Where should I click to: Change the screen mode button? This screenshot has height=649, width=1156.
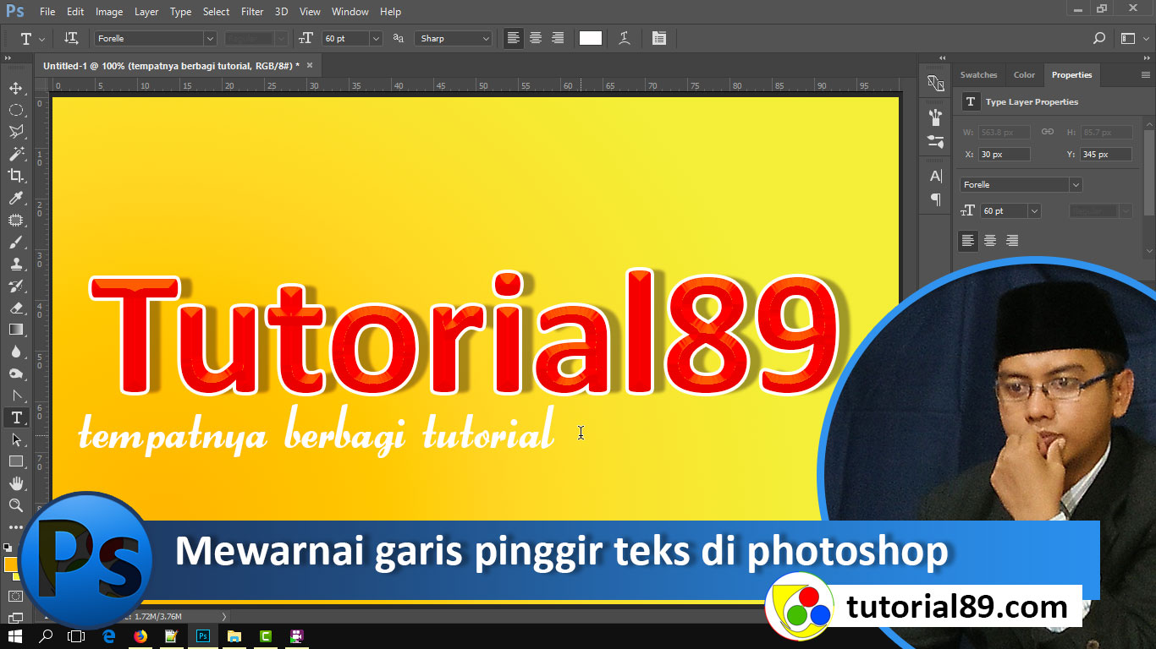[15, 618]
